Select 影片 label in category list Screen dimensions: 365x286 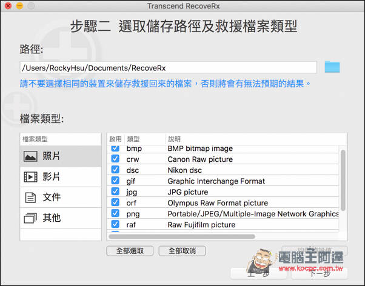pos(51,176)
